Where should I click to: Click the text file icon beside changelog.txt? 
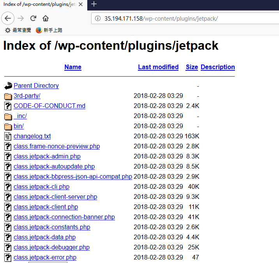click(8, 136)
